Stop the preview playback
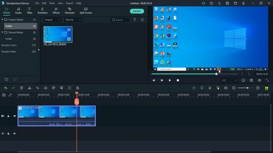This screenshot has height=153, width=273. pos(178,80)
